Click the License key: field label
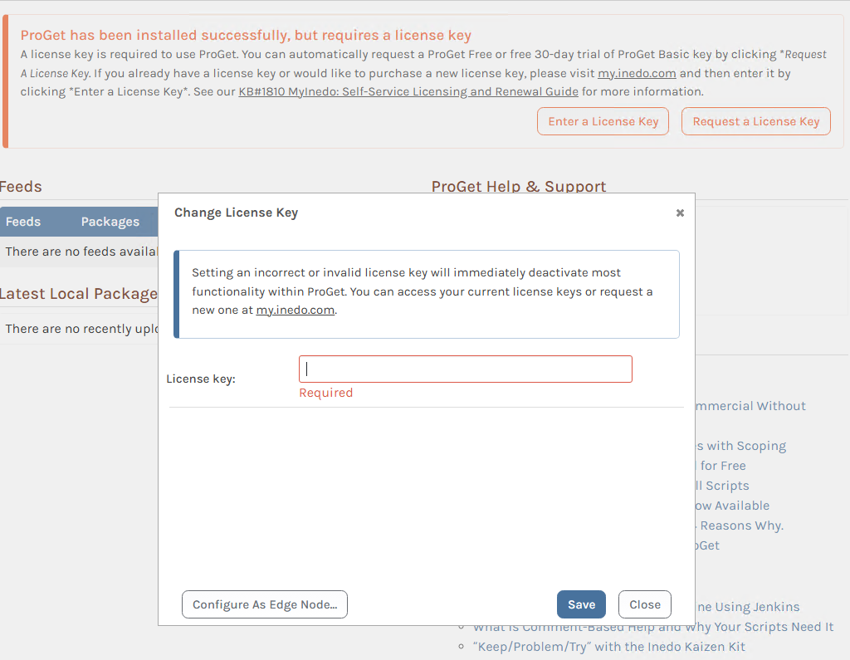This screenshot has height=660, width=850. [201, 379]
